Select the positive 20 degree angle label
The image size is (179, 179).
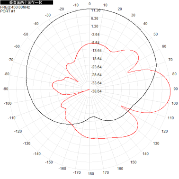[x=120, y=9]
